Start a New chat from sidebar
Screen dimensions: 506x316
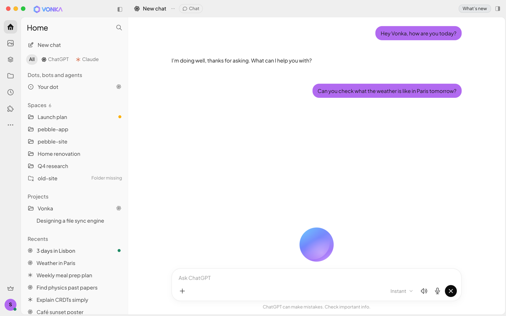(74, 45)
